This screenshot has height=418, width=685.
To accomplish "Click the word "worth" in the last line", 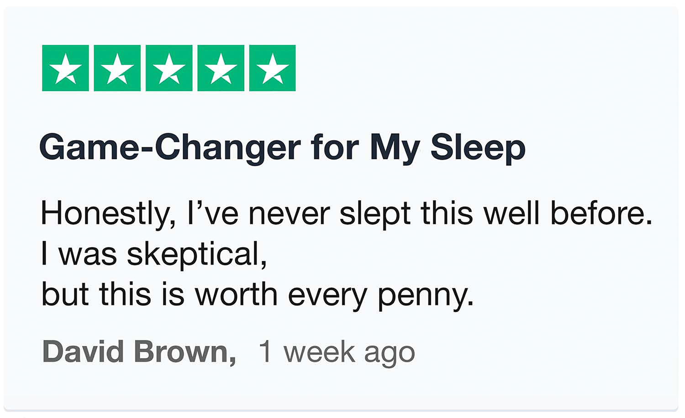I will click(236, 294).
